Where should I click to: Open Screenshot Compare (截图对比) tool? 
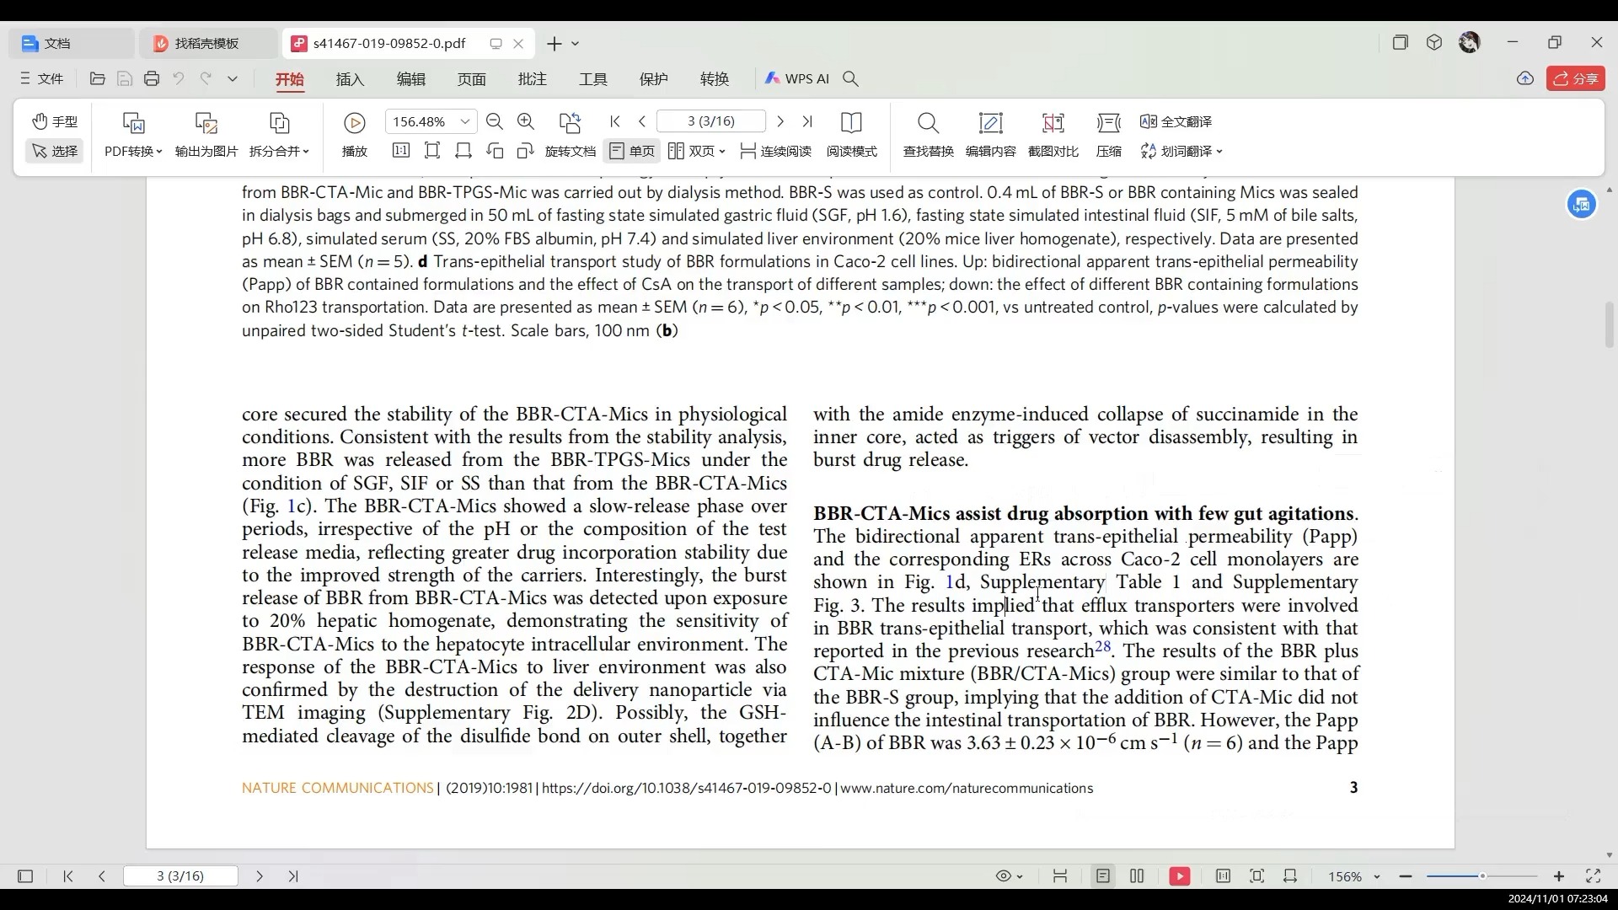(x=1053, y=123)
